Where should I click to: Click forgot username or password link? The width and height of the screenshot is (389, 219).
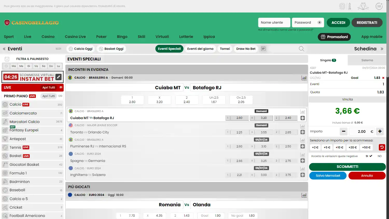pos(286,30)
